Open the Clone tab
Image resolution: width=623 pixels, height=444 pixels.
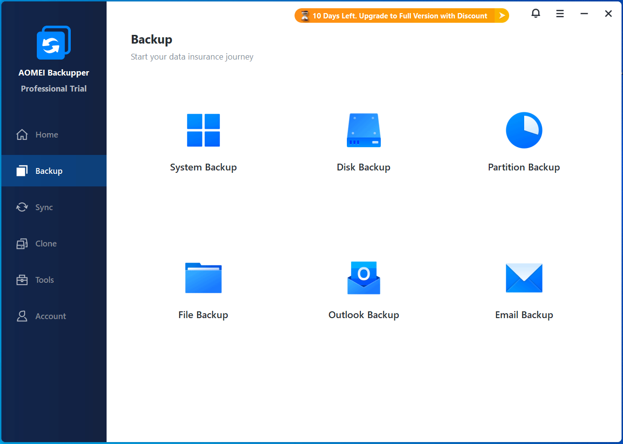[x=53, y=244]
